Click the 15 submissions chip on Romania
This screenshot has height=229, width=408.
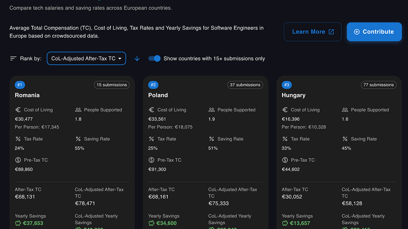(x=112, y=85)
